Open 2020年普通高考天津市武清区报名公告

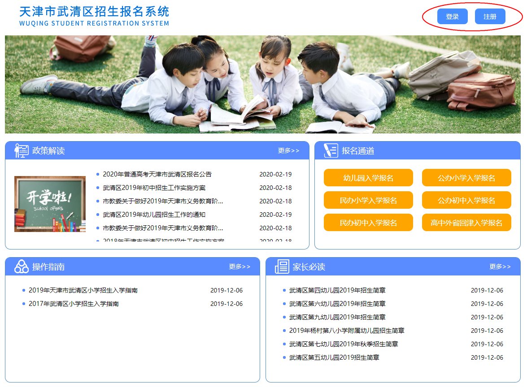point(157,174)
